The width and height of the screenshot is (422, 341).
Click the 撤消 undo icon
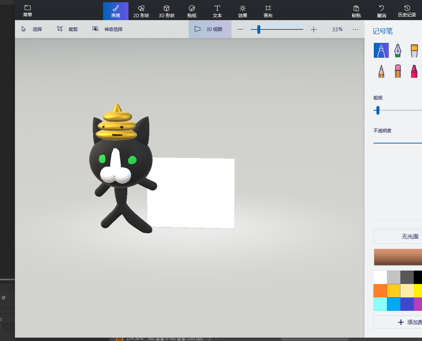tap(381, 11)
